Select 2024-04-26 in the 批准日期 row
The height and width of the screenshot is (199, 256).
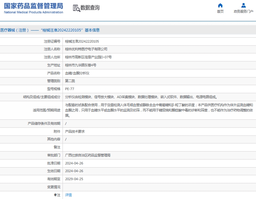[x=74, y=163]
